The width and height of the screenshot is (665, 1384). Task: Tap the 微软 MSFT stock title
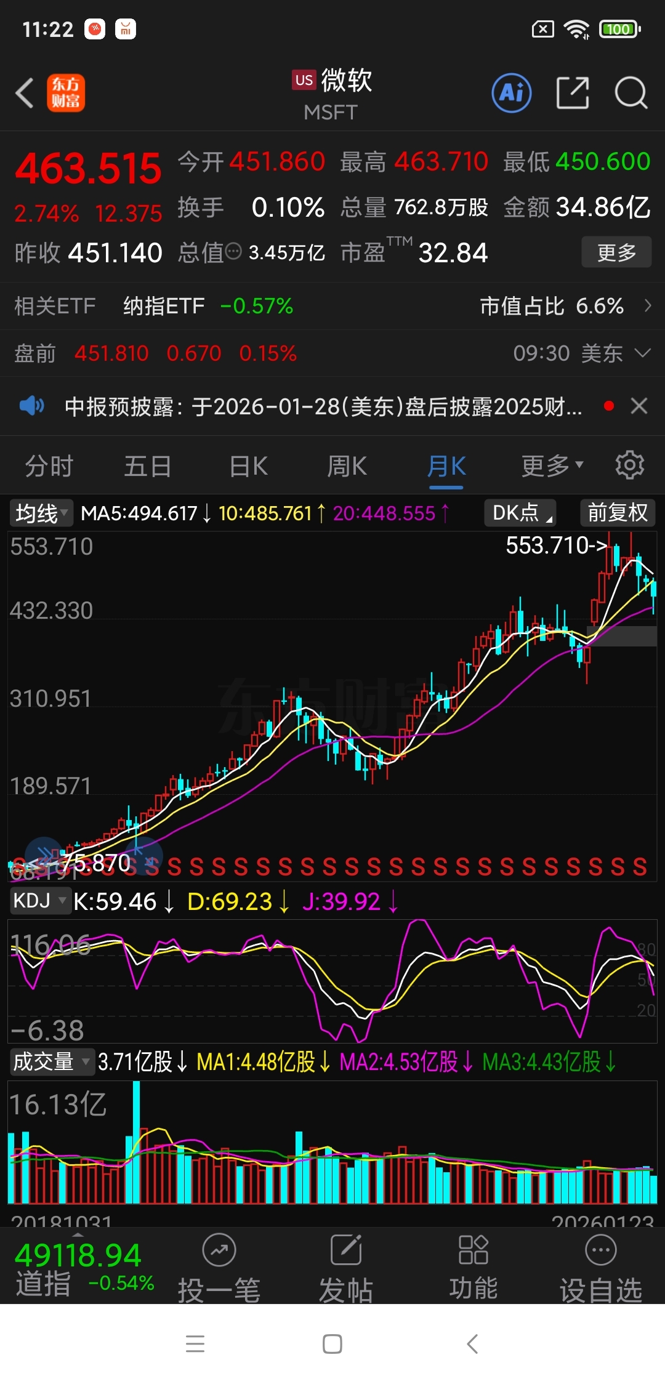pyautogui.click(x=332, y=94)
